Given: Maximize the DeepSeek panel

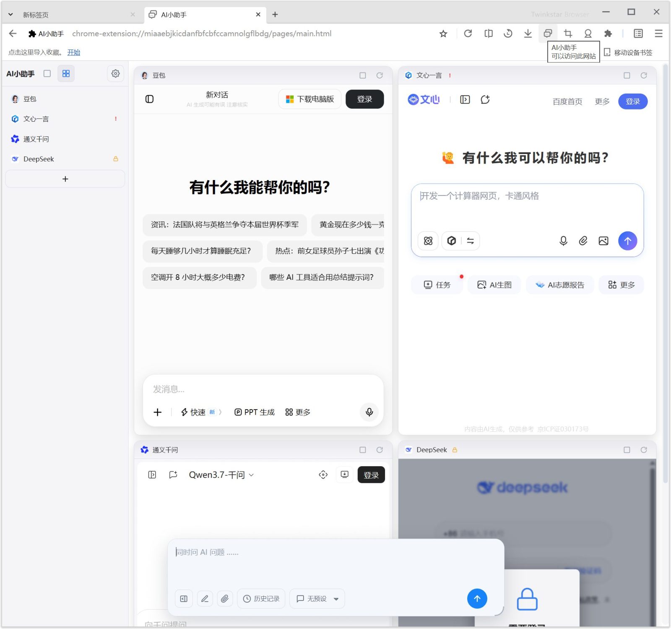Looking at the screenshot, I should click(x=627, y=450).
